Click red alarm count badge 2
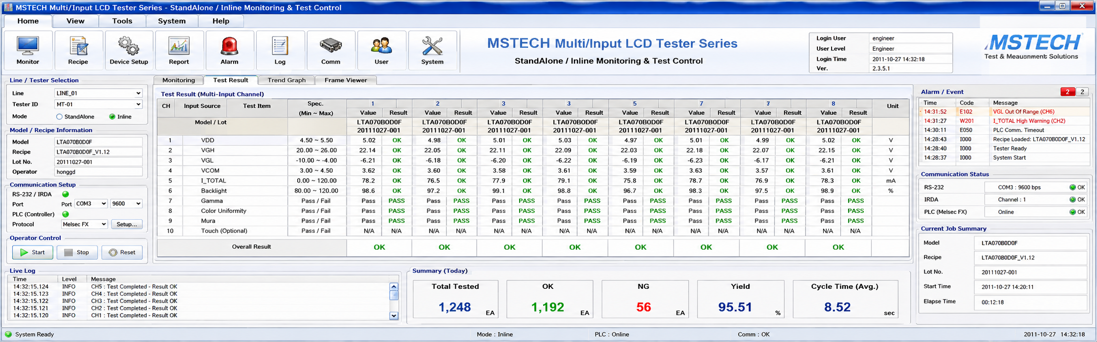The width and height of the screenshot is (1097, 342). (1068, 92)
